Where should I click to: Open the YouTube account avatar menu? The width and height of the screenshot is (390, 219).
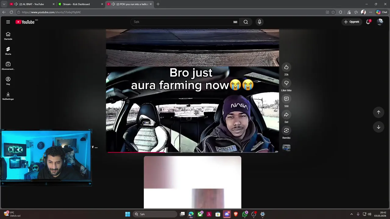pyautogui.click(x=380, y=22)
